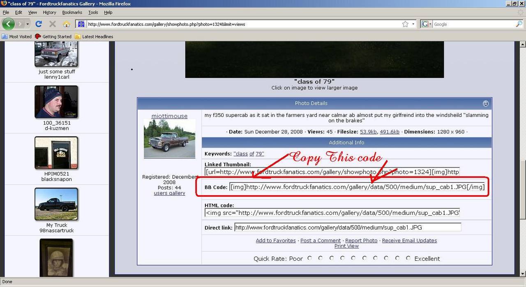Image resolution: width=526 pixels, height=287 pixels.
Task: Click the Report Photo link
Action: tap(361, 241)
